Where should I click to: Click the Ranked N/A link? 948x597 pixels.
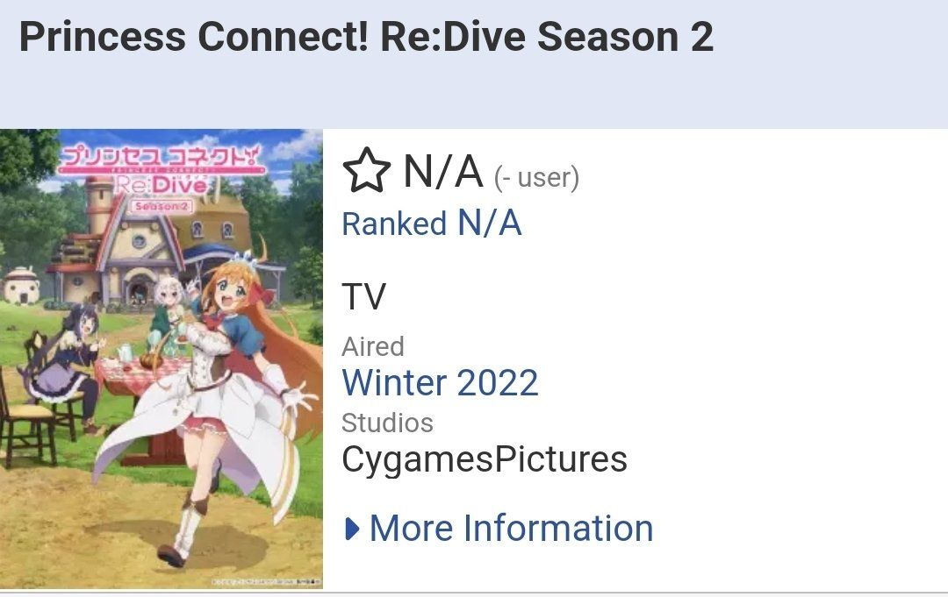click(431, 224)
